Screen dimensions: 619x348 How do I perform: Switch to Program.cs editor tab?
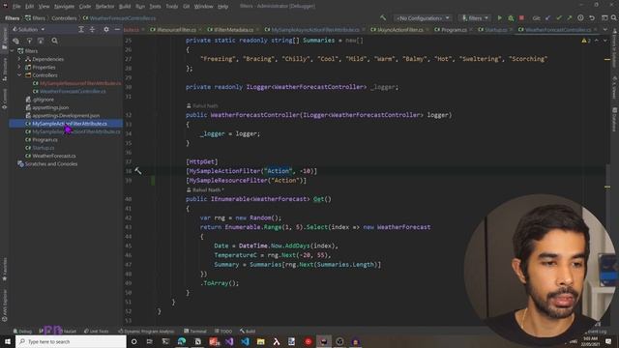pyautogui.click(x=454, y=30)
